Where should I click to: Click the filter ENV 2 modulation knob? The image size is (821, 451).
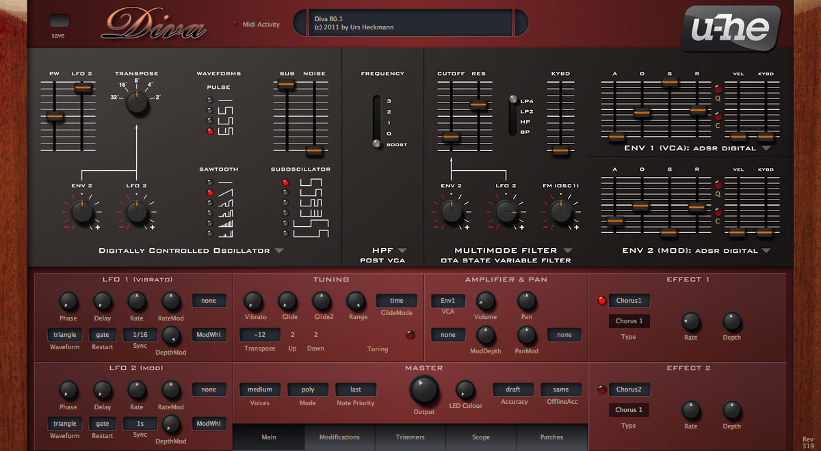click(452, 213)
